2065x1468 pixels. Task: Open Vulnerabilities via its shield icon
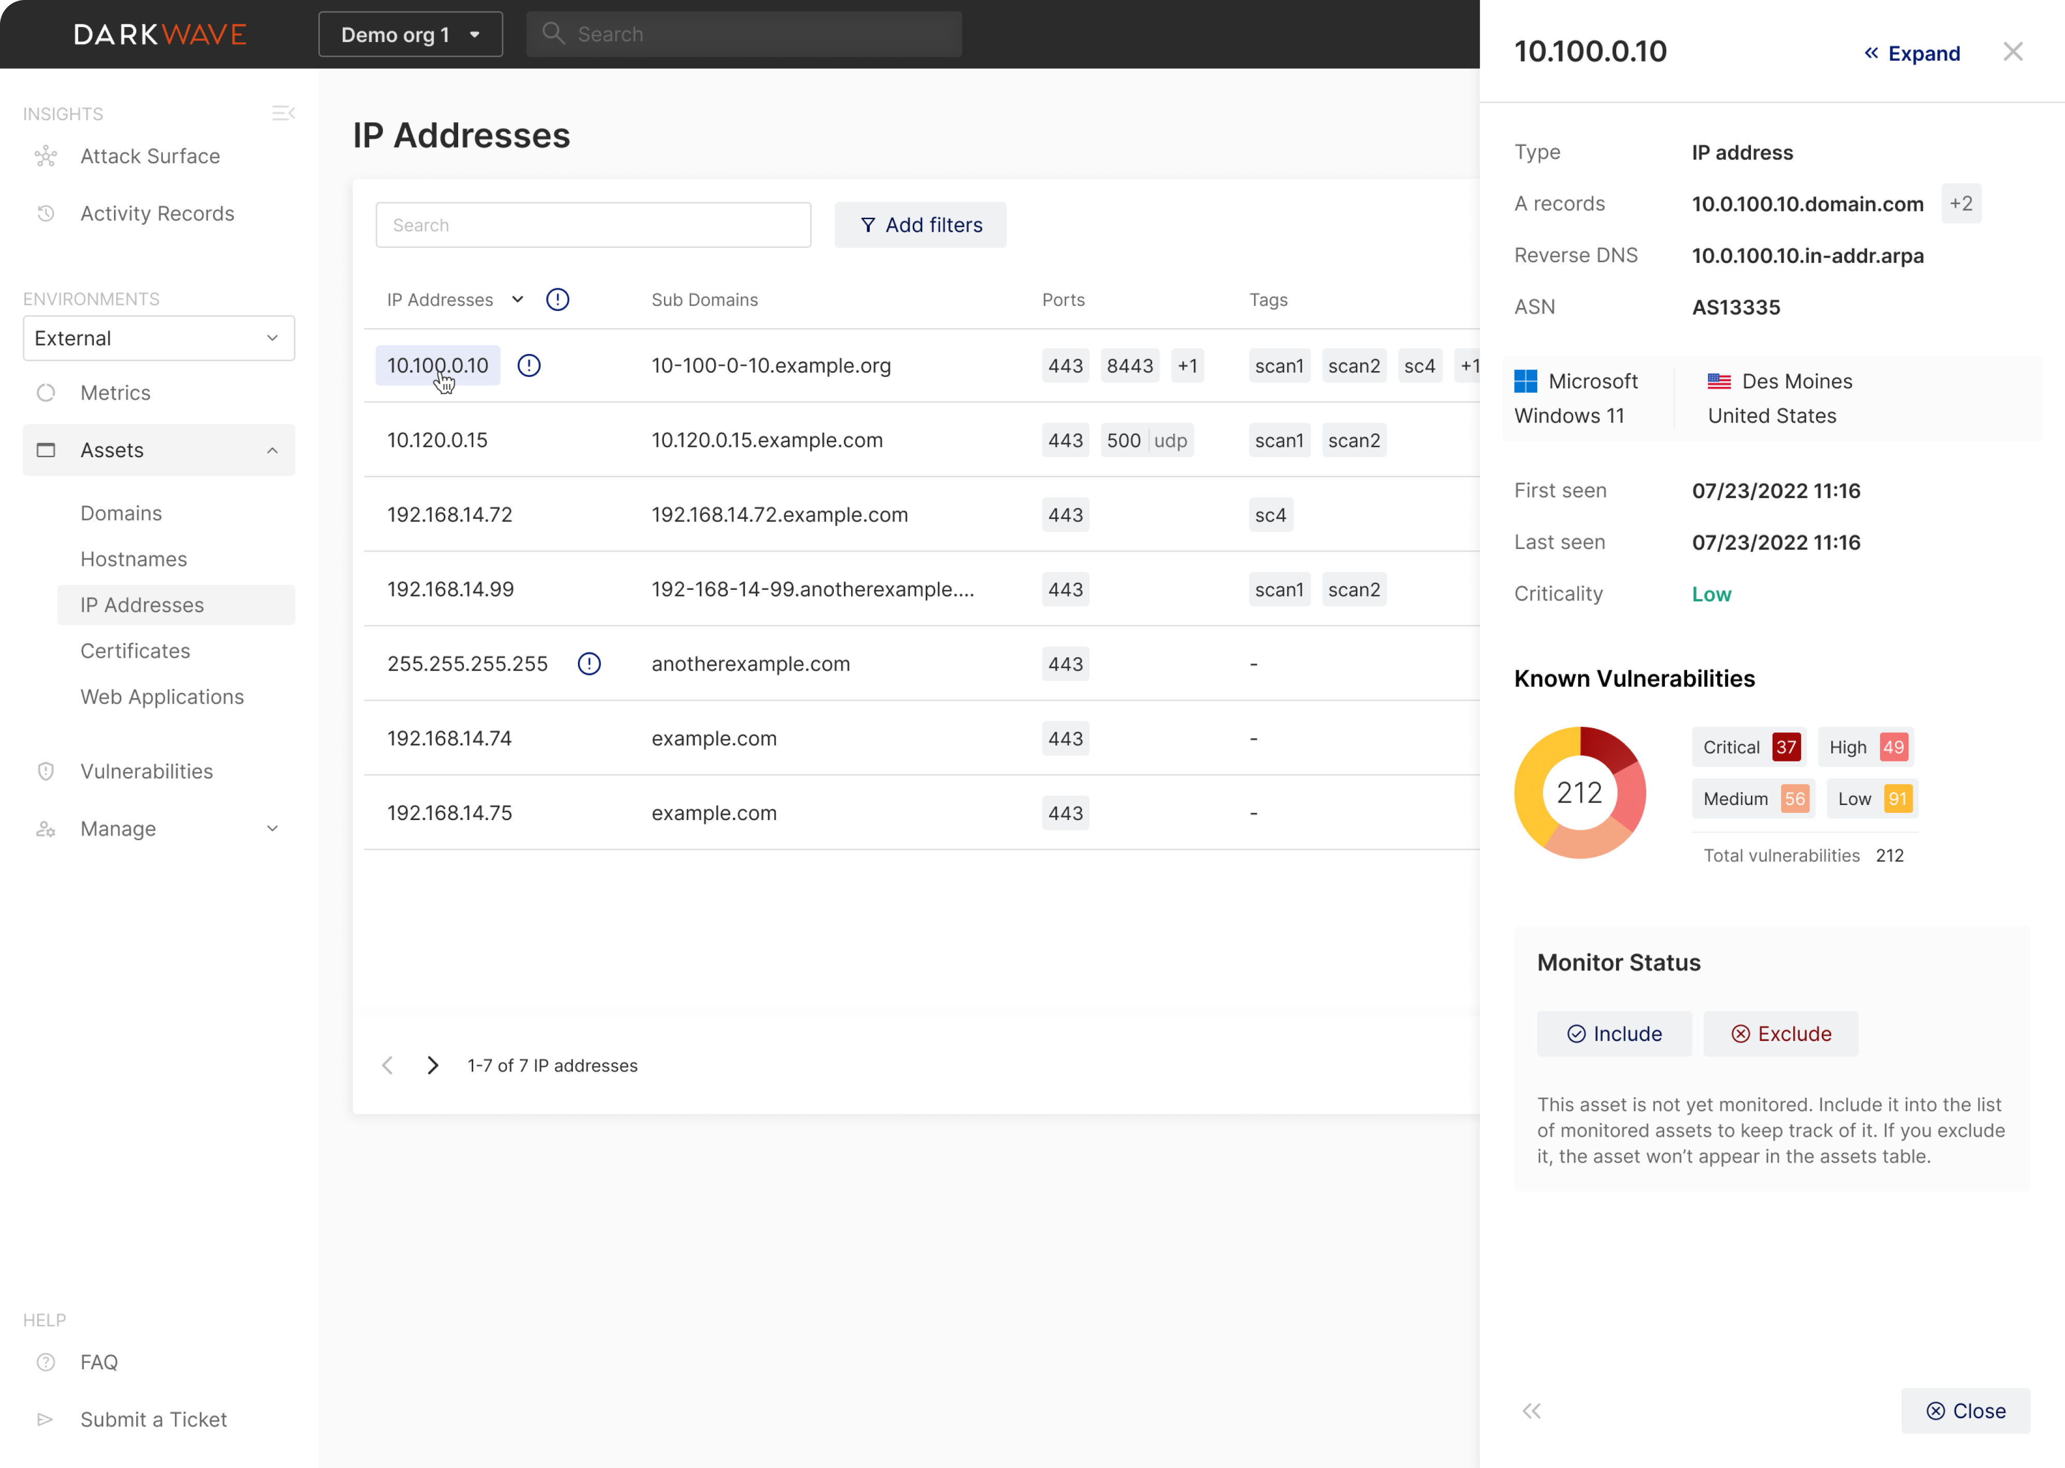[46, 771]
